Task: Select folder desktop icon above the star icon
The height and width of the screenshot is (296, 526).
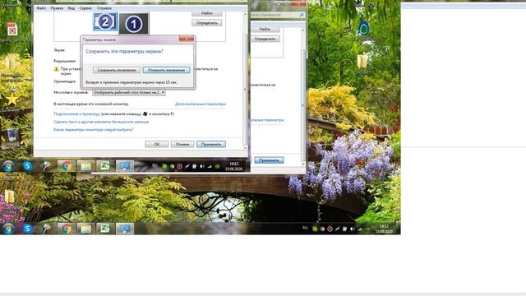Action: (x=10, y=64)
